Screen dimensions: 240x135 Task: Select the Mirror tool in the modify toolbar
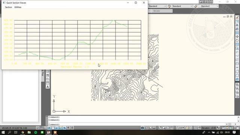point(237,25)
